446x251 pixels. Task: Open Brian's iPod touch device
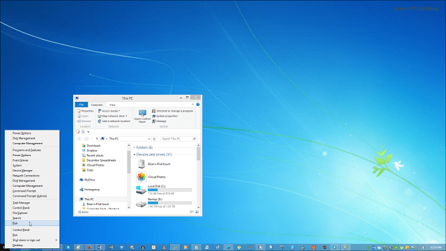(153, 164)
